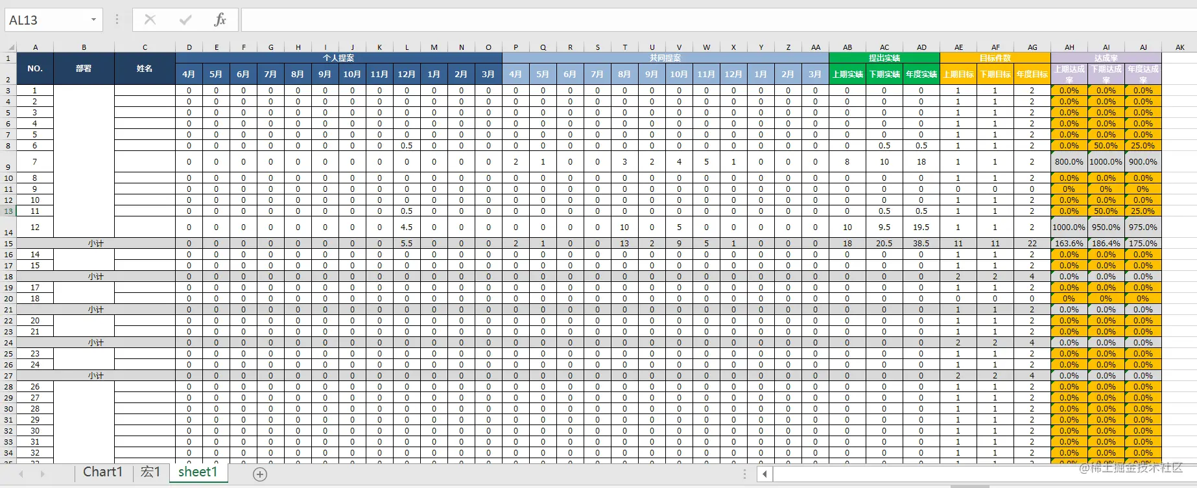Click the 8月 header under 共同提案

pos(624,75)
